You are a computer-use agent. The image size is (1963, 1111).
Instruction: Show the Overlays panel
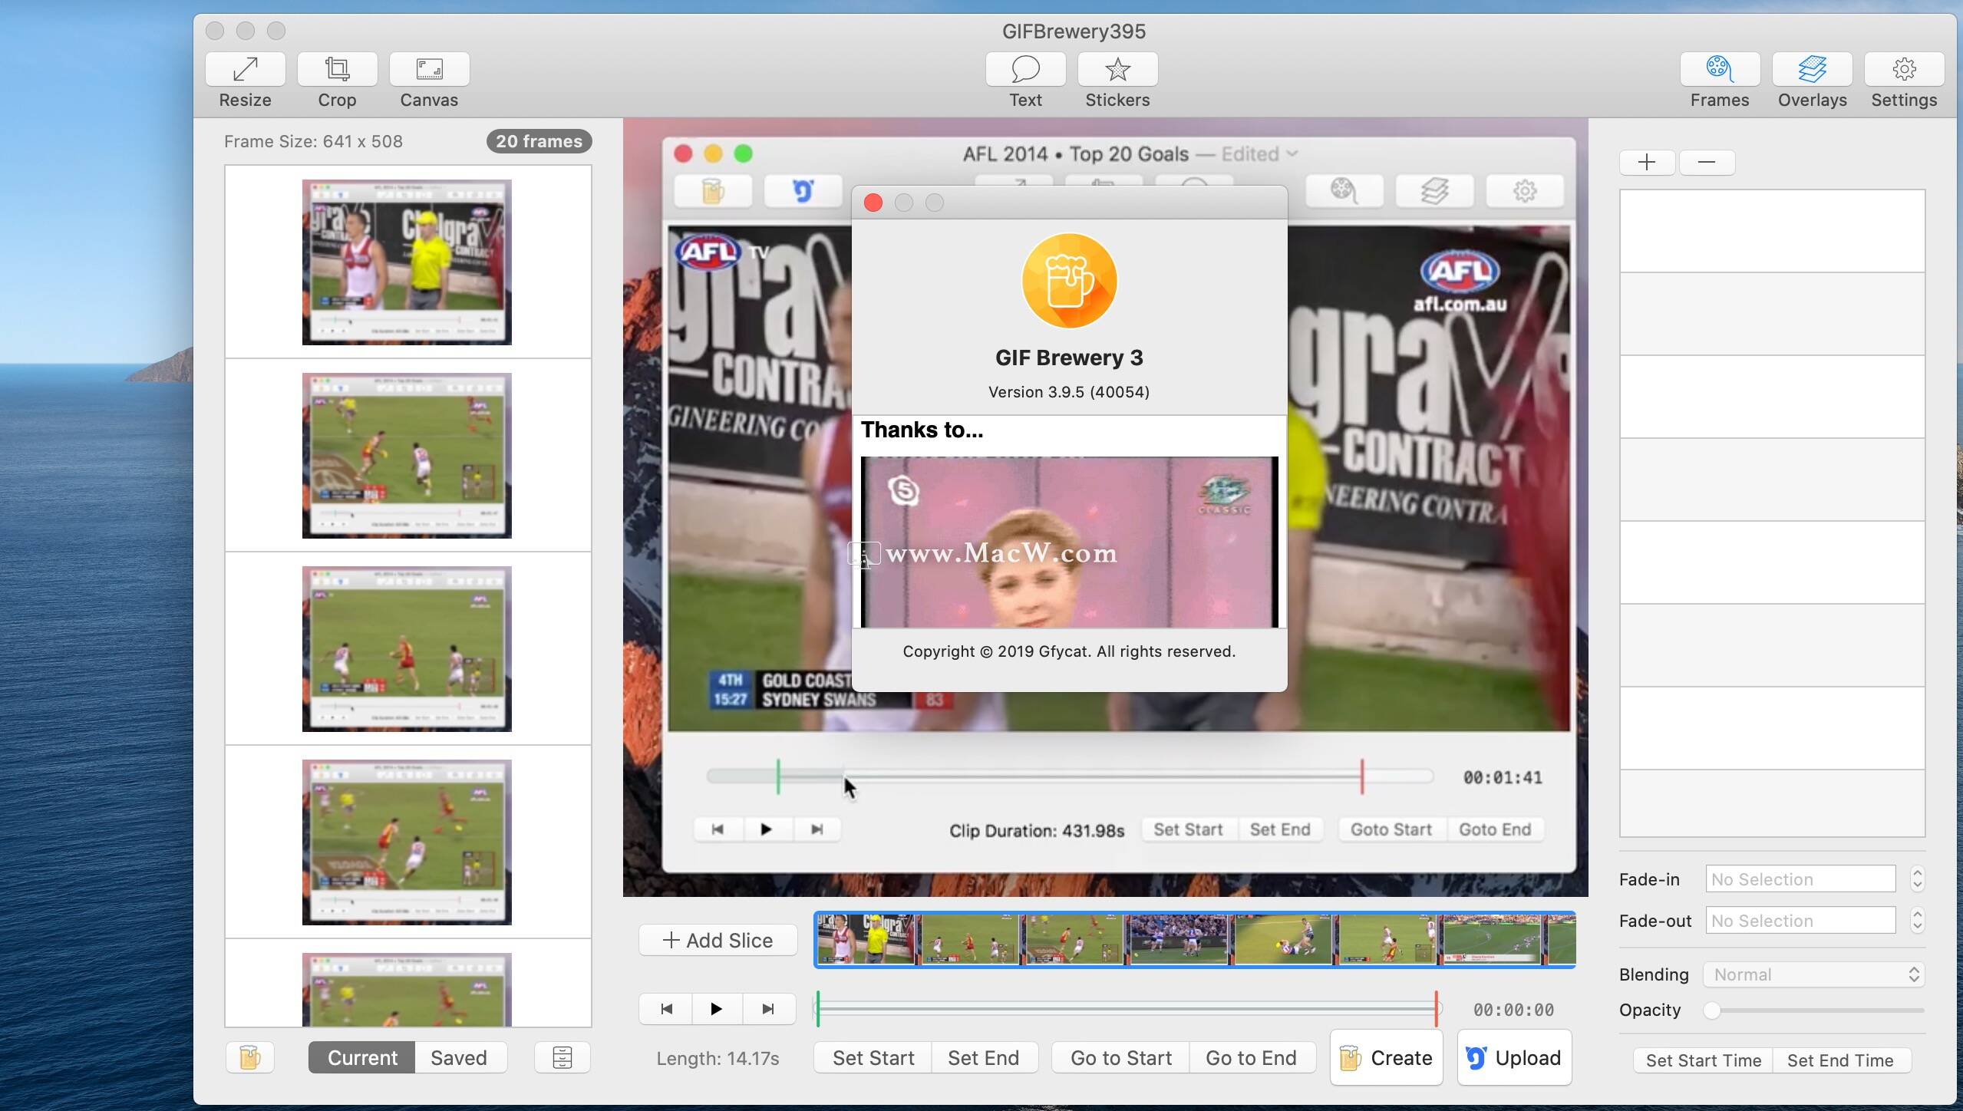coord(1812,70)
